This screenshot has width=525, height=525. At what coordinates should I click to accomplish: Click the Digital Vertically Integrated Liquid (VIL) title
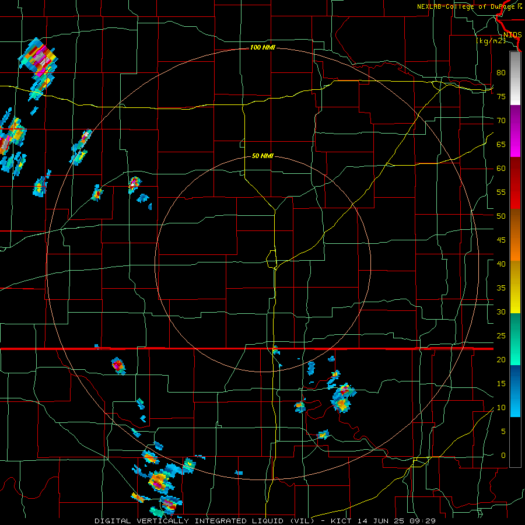[204, 521]
